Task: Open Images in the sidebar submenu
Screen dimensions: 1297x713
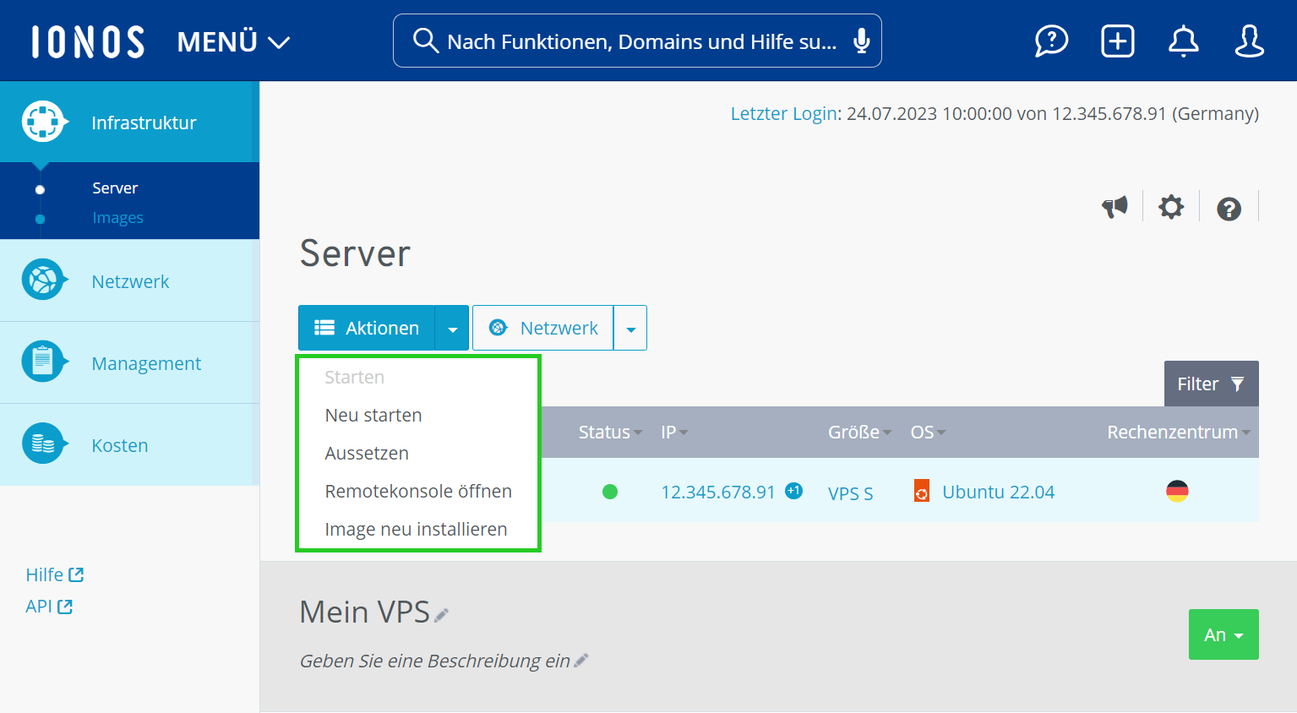Action: (117, 217)
